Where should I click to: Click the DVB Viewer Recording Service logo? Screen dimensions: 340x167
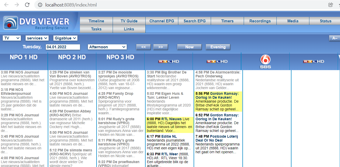click(x=36, y=23)
